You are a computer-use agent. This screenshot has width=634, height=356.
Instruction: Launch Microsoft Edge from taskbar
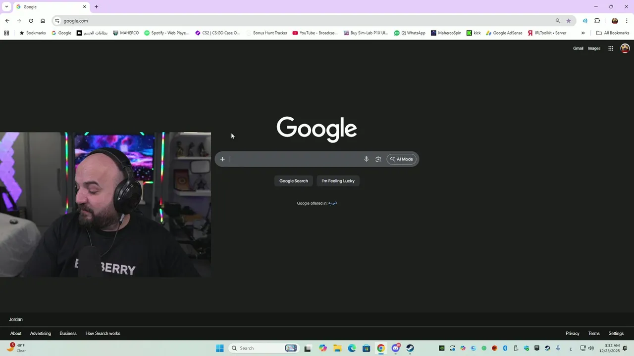click(352, 348)
